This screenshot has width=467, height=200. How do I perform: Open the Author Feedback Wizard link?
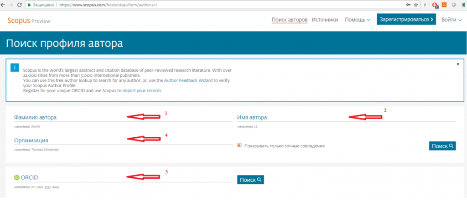[x=188, y=80]
